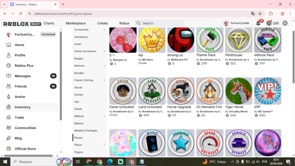
Task: Open the Penthouse pass link
Action: click(233, 55)
